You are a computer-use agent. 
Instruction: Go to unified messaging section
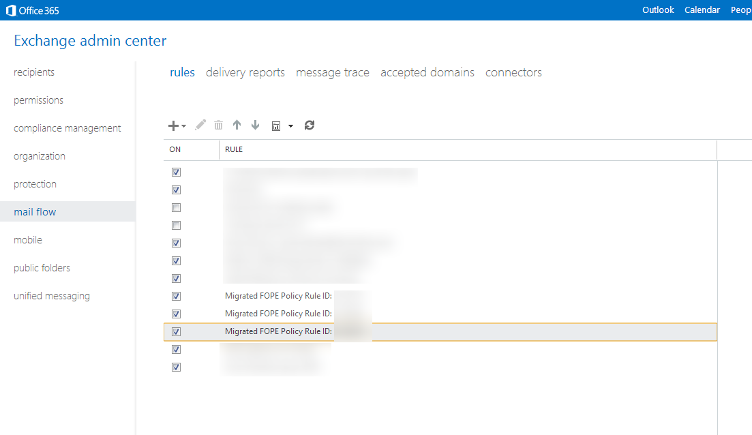coord(51,296)
